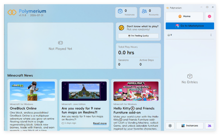Open the OneBlock Online news thumbnail
This screenshot has width=220, height=135.
(32, 91)
